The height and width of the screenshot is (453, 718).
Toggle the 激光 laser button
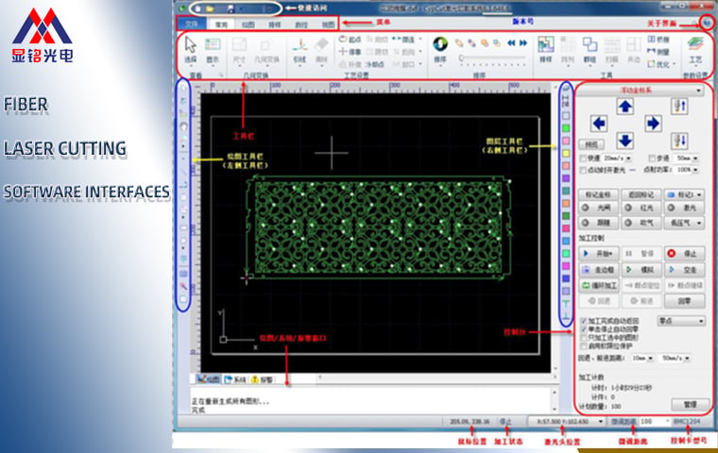point(684,208)
